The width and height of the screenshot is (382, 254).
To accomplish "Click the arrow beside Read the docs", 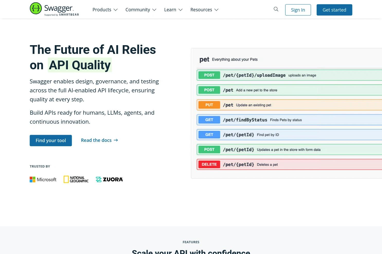I will [116, 140].
